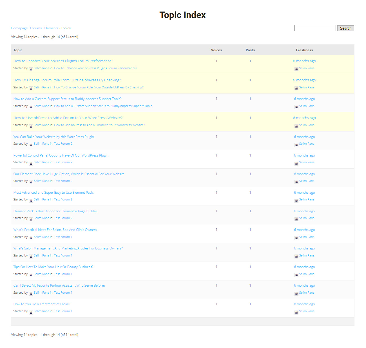The height and width of the screenshot is (348, 366).
Task: Open the Forums breadcrumb link
Action: 36,28
